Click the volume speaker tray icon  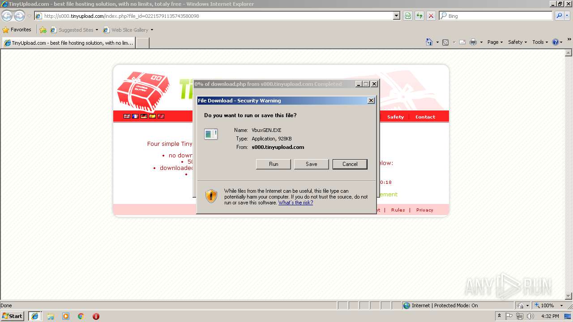(530, 316)
